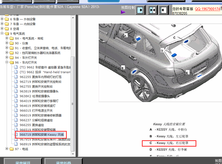The height and width of the screenshot is (164, 222).
Task: Click the blue tab at top center
Action: pos(104,1)
